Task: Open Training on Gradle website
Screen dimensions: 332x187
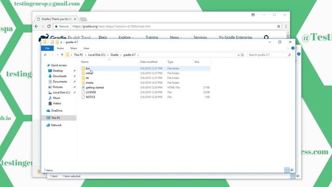Action: pyautogui.click(x=151, y=37)
